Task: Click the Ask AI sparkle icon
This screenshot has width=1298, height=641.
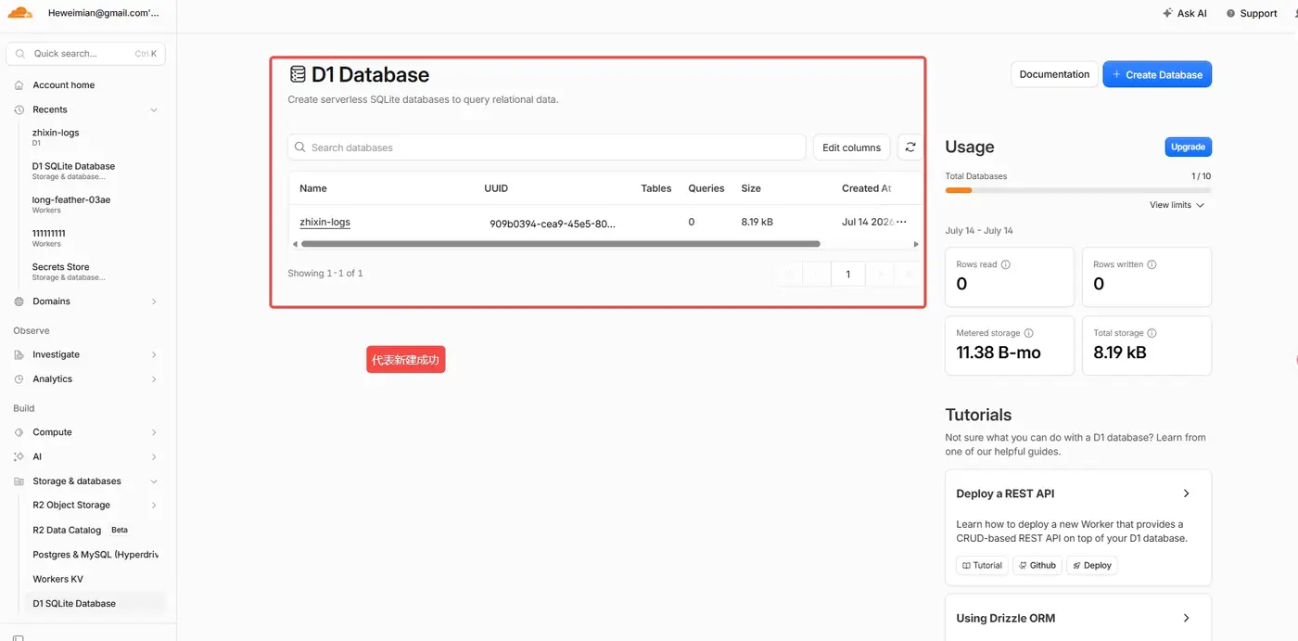Action: (1167, 13)
